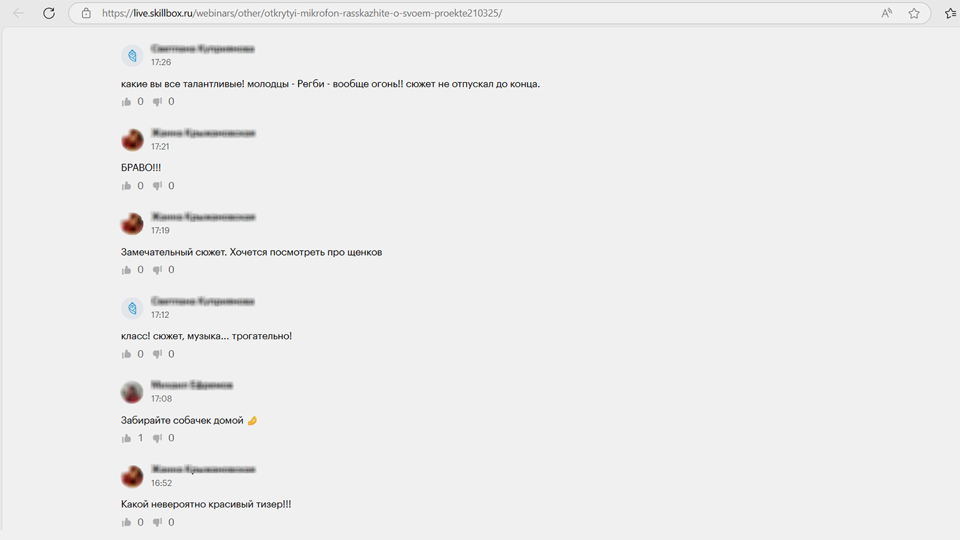Open the Read aloud icon in address bar
The height and width of the screenshot is (540, 960).
[886, 13]
